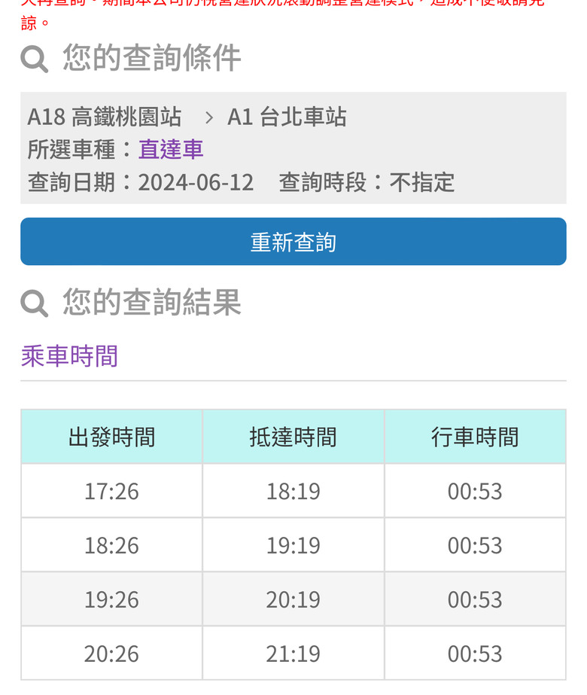The image size is (587, 695).
Task: Click the arrow between the two stations
Action: pyautogui.click(x=209, y=117)
